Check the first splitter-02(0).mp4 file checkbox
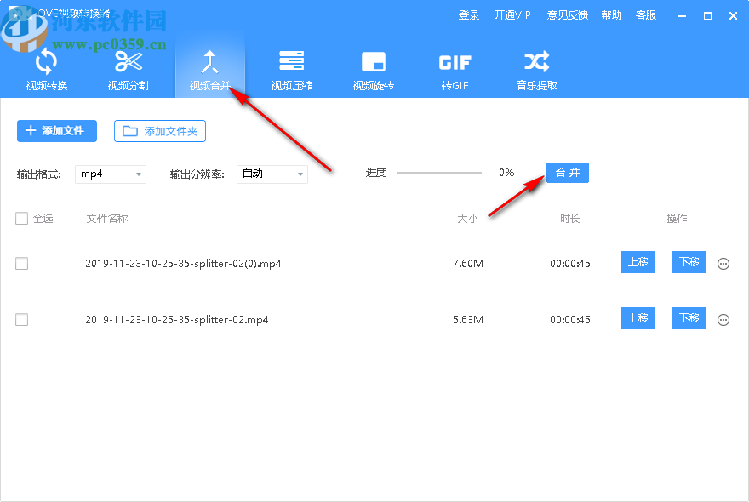The width and height of the screenshot is (749, 502). pos(21,263)
